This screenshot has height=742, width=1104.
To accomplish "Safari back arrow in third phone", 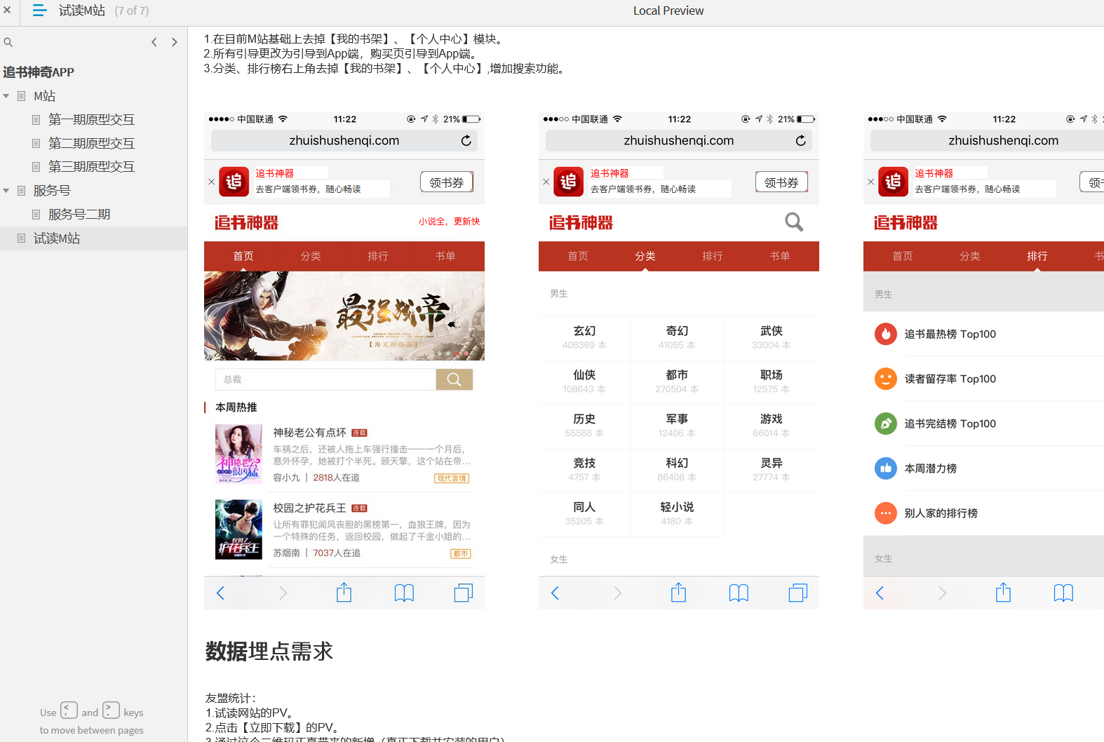I will 880,593.
